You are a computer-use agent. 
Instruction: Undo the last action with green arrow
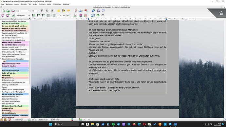click(98, 15)
